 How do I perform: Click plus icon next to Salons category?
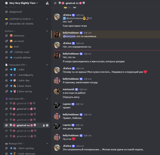tap(47, 31)
